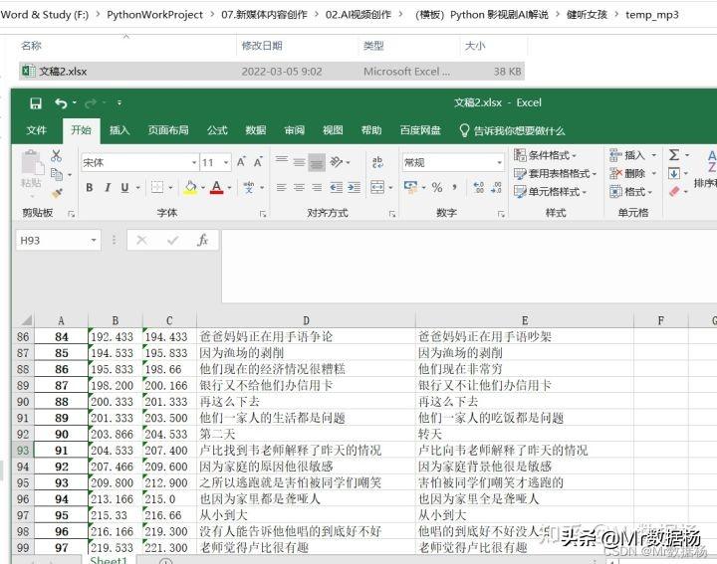The image size is (717, 564).
Task: Click the insert function fx icon
Action: tap(202, 240)
